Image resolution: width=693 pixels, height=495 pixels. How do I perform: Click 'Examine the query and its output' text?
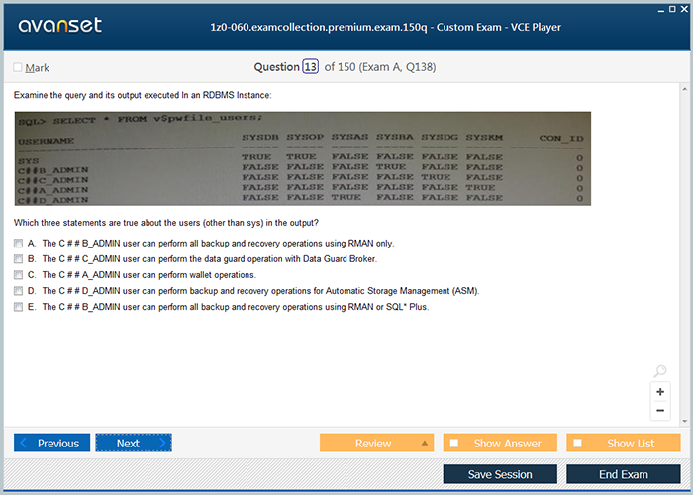143,95
